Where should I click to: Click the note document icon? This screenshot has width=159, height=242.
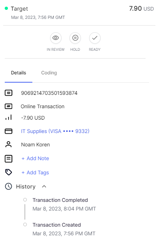tap(9, 159)
